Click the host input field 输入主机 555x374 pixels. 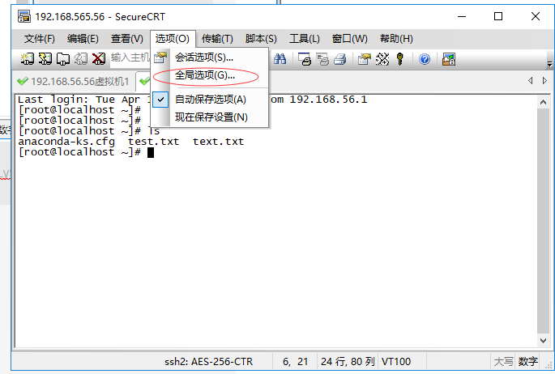[x=130, y=57]
